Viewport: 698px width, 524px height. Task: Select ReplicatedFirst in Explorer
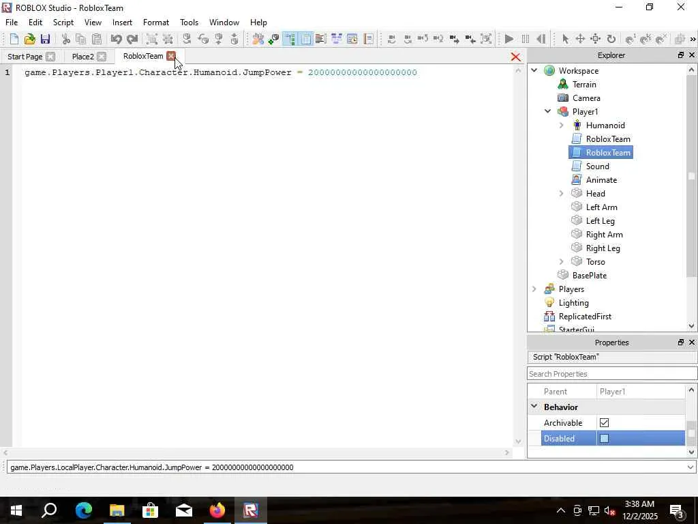pyautogui.click(x=585, y=317)
